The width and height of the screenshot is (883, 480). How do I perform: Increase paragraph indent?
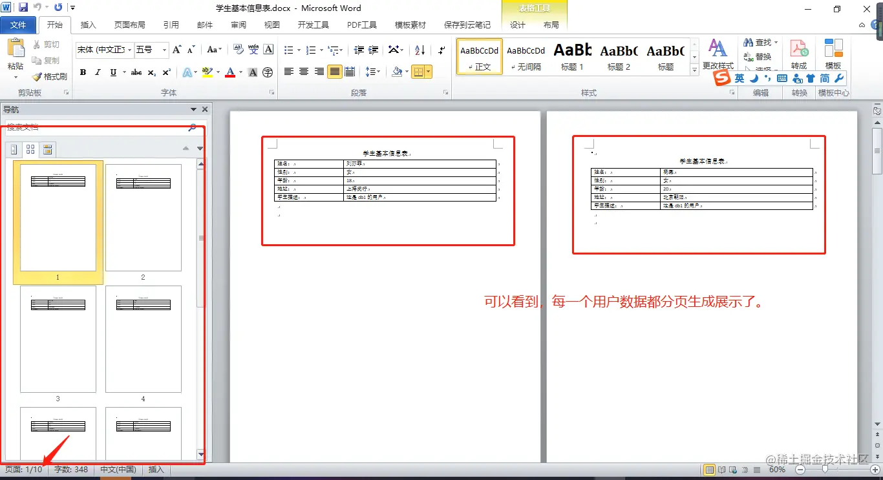[x=374, y=50]
